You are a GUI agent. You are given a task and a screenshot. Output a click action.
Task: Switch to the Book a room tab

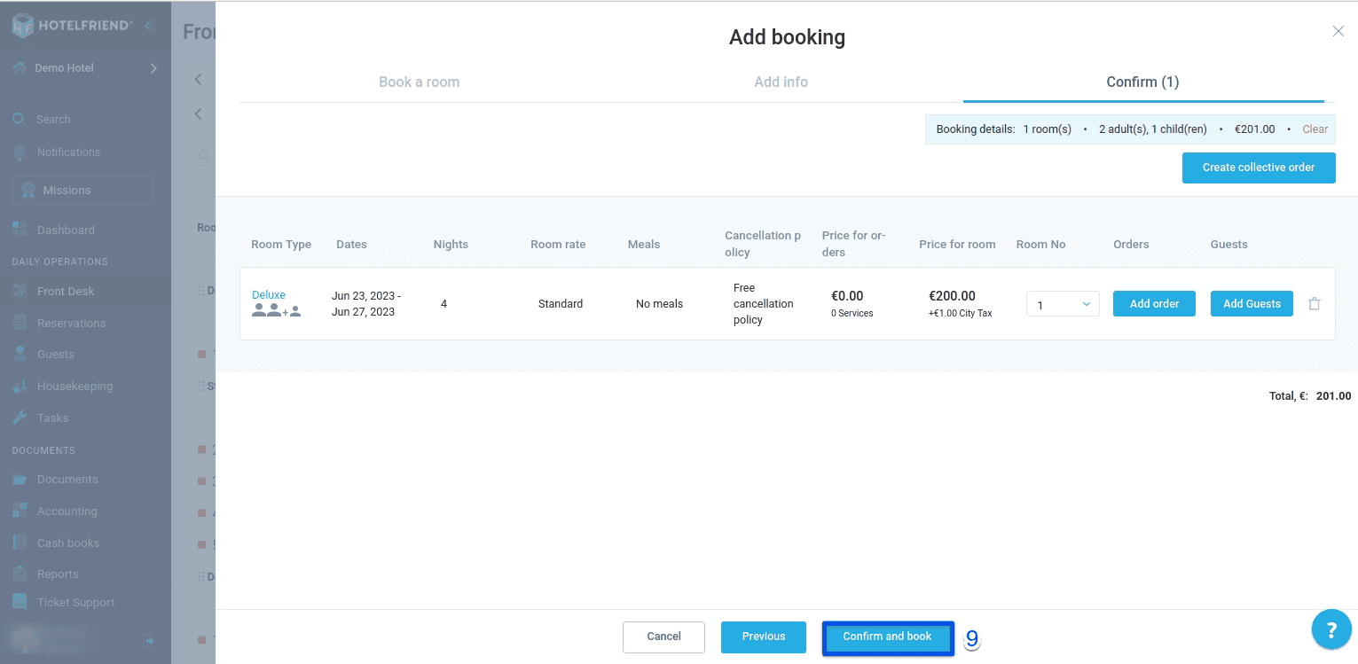tap(419, 82)
